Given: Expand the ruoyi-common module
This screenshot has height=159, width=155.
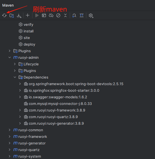Looking at the screenshot, I should point(10,130).
